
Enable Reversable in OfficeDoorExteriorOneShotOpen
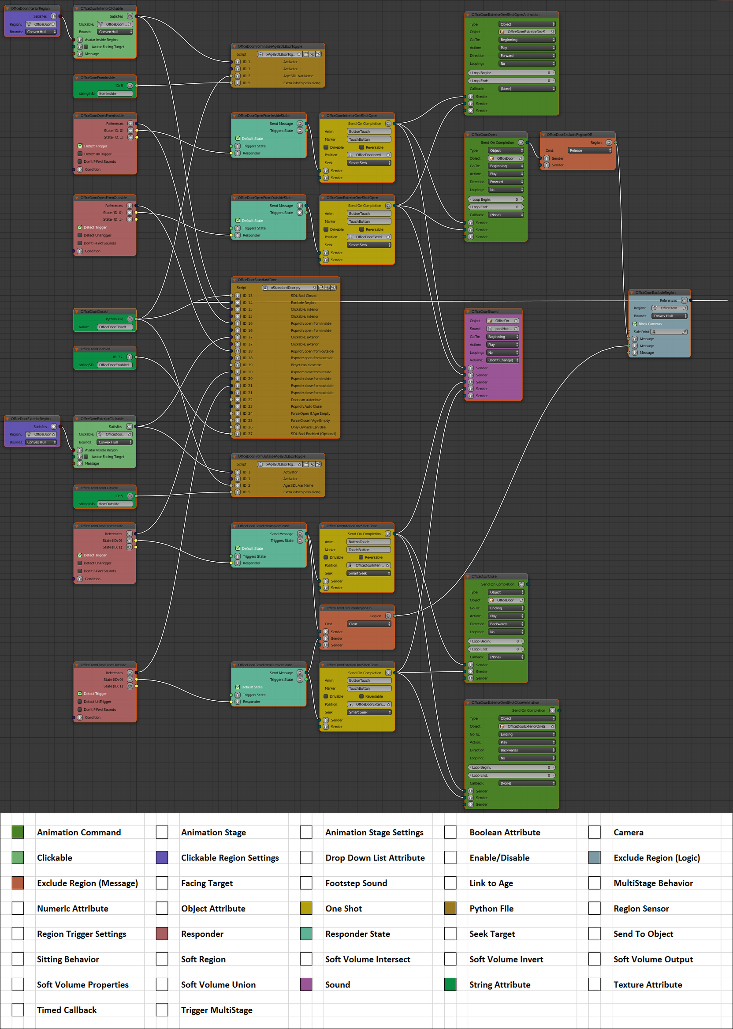(361, 229)
